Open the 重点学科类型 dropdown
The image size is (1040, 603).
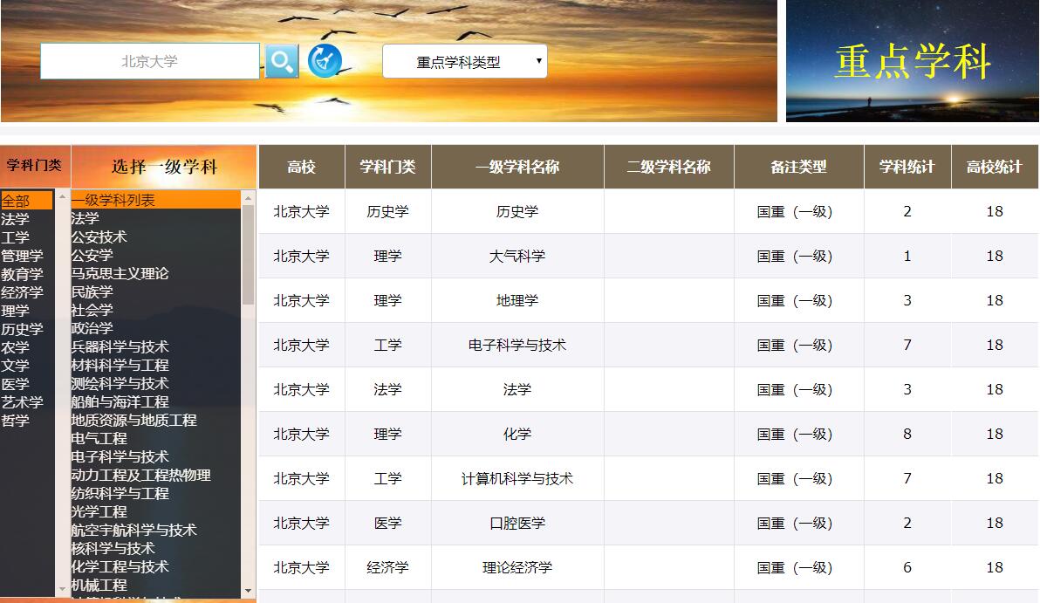(464, 62)
